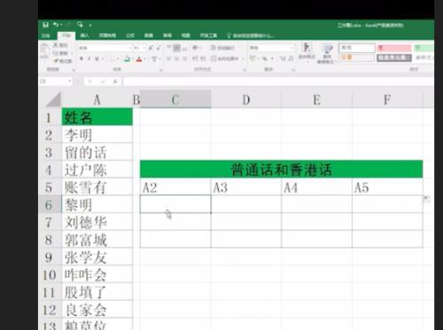Open the font color dropdown arrow
The height and width of the screenshot is (330, 443).
144,59
